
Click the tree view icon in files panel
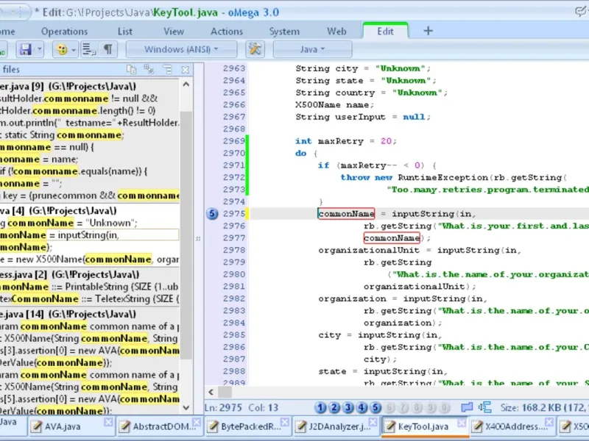pos(167,69)
